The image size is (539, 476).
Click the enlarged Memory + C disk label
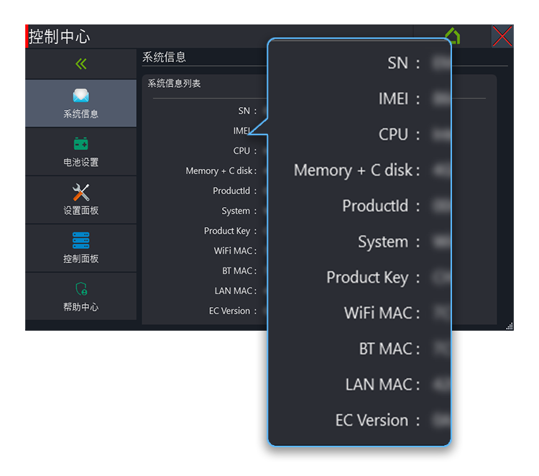[353, 170]
